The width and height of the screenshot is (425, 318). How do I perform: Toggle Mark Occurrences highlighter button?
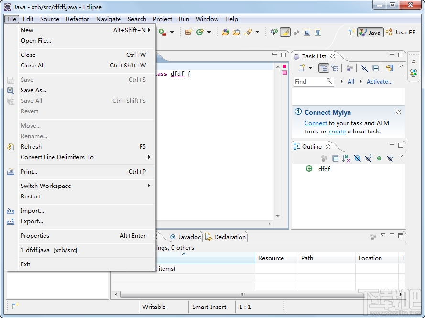(x=285, y=32)
